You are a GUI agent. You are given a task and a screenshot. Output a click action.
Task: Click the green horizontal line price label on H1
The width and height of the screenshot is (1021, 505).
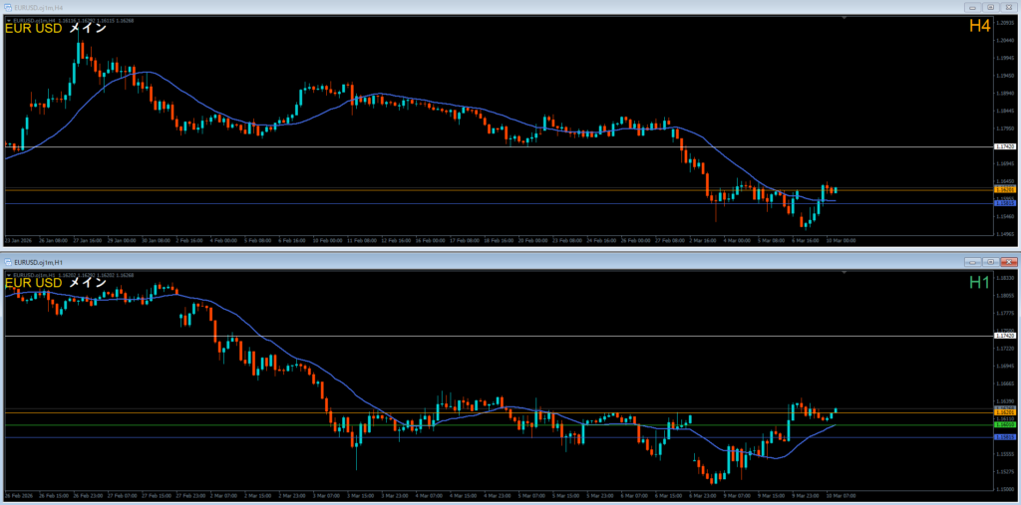[1005, 425]
